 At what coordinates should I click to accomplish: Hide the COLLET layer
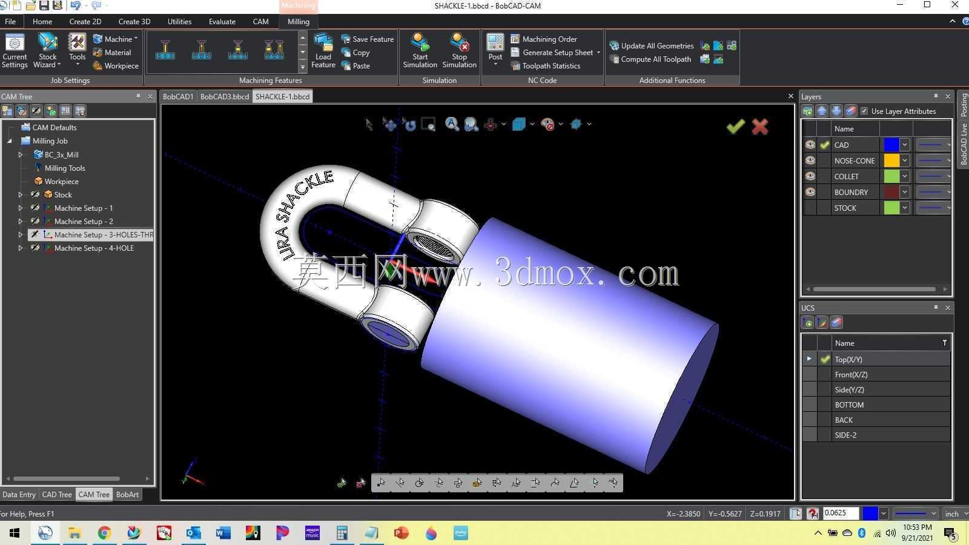810,176
